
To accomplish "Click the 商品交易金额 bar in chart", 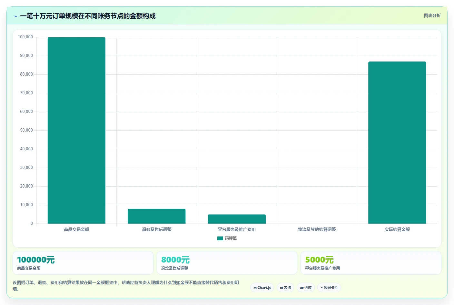I will tap(76, 130).
